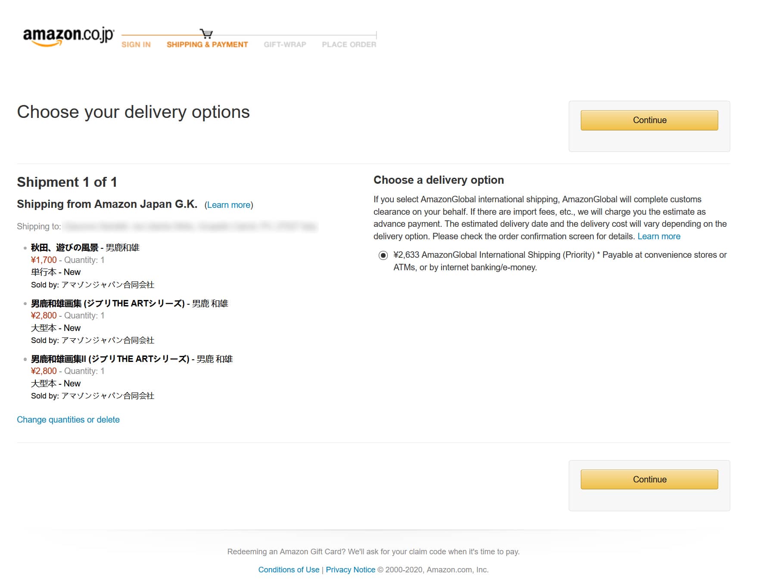Screen dimensions: 782x584
Task: Click the amazon.co.jp logo
Action: (x=68, y=35)
